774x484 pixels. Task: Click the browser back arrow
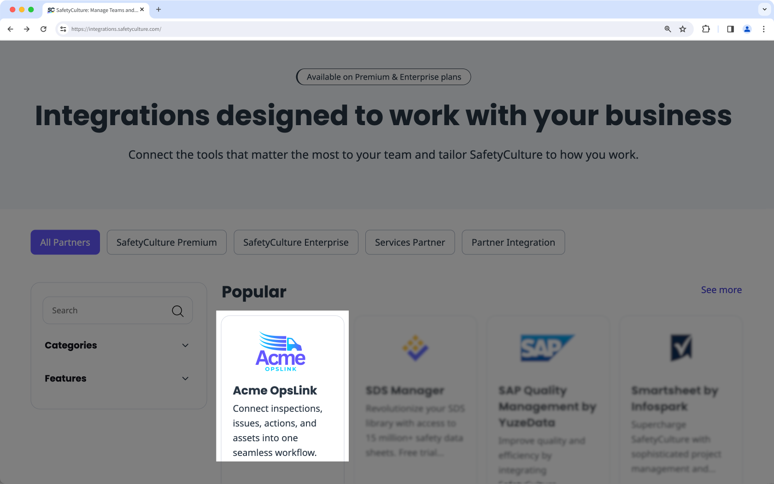pyautogui.click(x=10, y=29)
